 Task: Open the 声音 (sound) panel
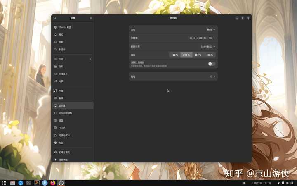click(x=73, y=91)
